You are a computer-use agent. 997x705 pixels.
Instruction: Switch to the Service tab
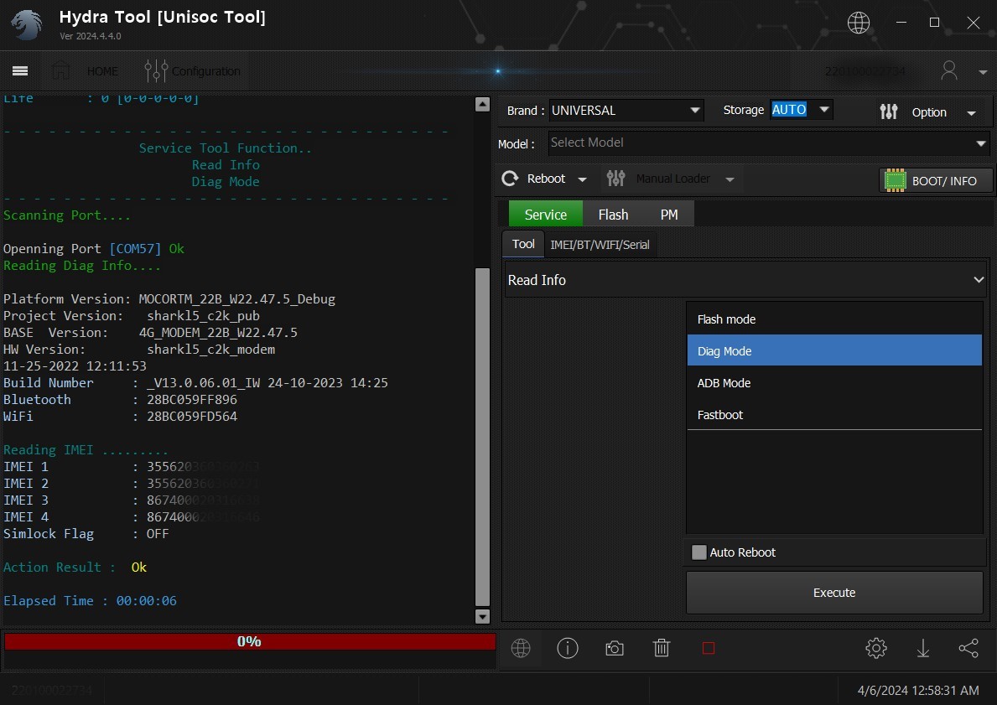(x=546, y=215)
